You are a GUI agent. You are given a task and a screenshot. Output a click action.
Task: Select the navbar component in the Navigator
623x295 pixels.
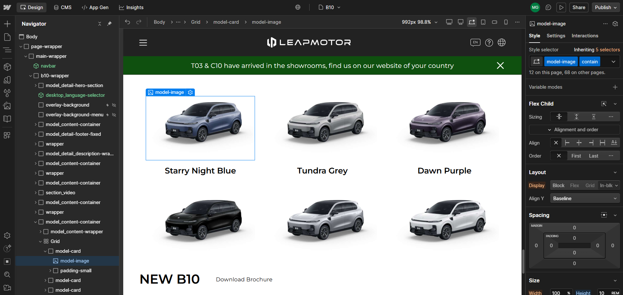pyautogui.click(x=48, y=66)
